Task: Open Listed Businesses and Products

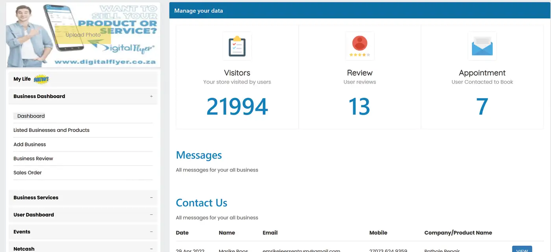Action: [52, 130]
